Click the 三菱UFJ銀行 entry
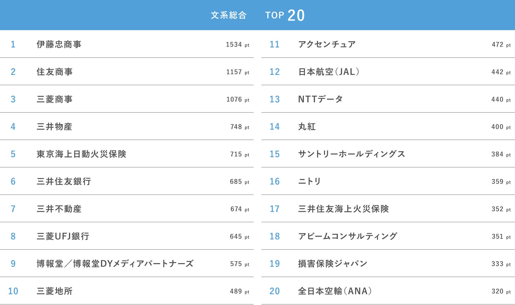 point(63,236)
